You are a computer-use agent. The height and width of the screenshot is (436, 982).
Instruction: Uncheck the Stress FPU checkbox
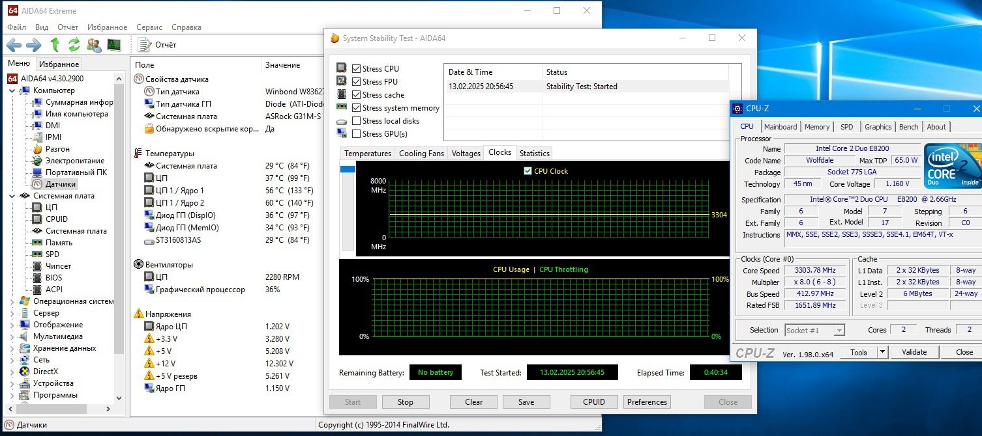click(356, 81)
